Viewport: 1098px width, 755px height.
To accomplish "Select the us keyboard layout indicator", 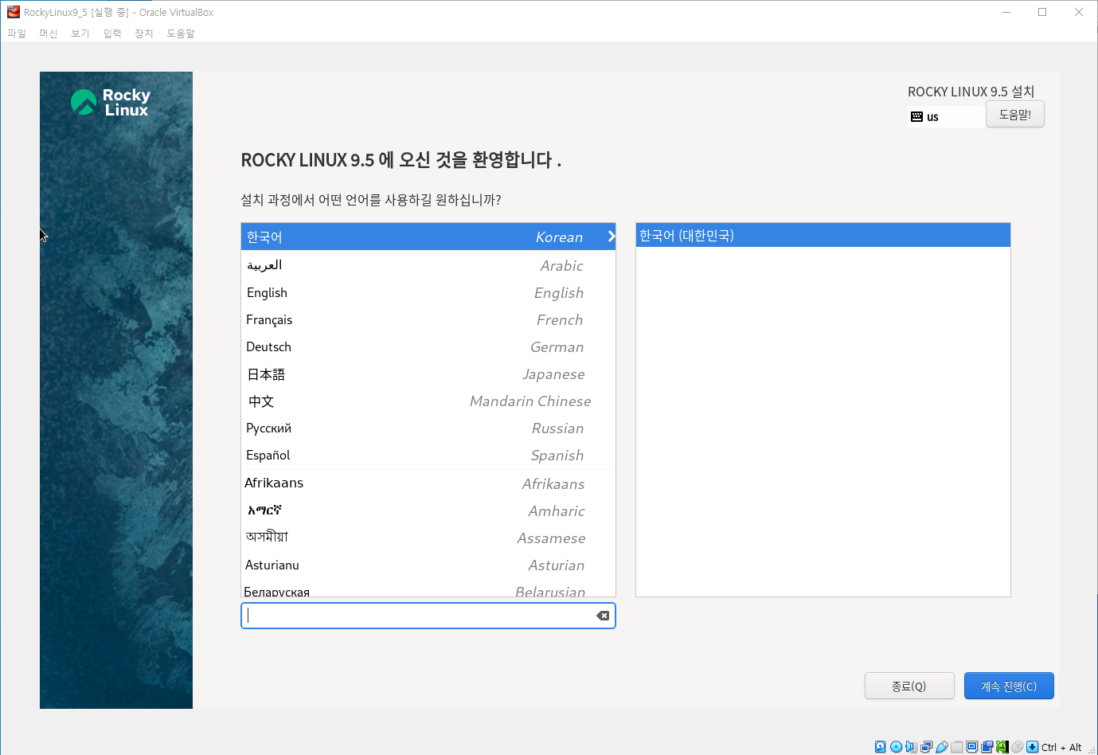I will [945, 116].
